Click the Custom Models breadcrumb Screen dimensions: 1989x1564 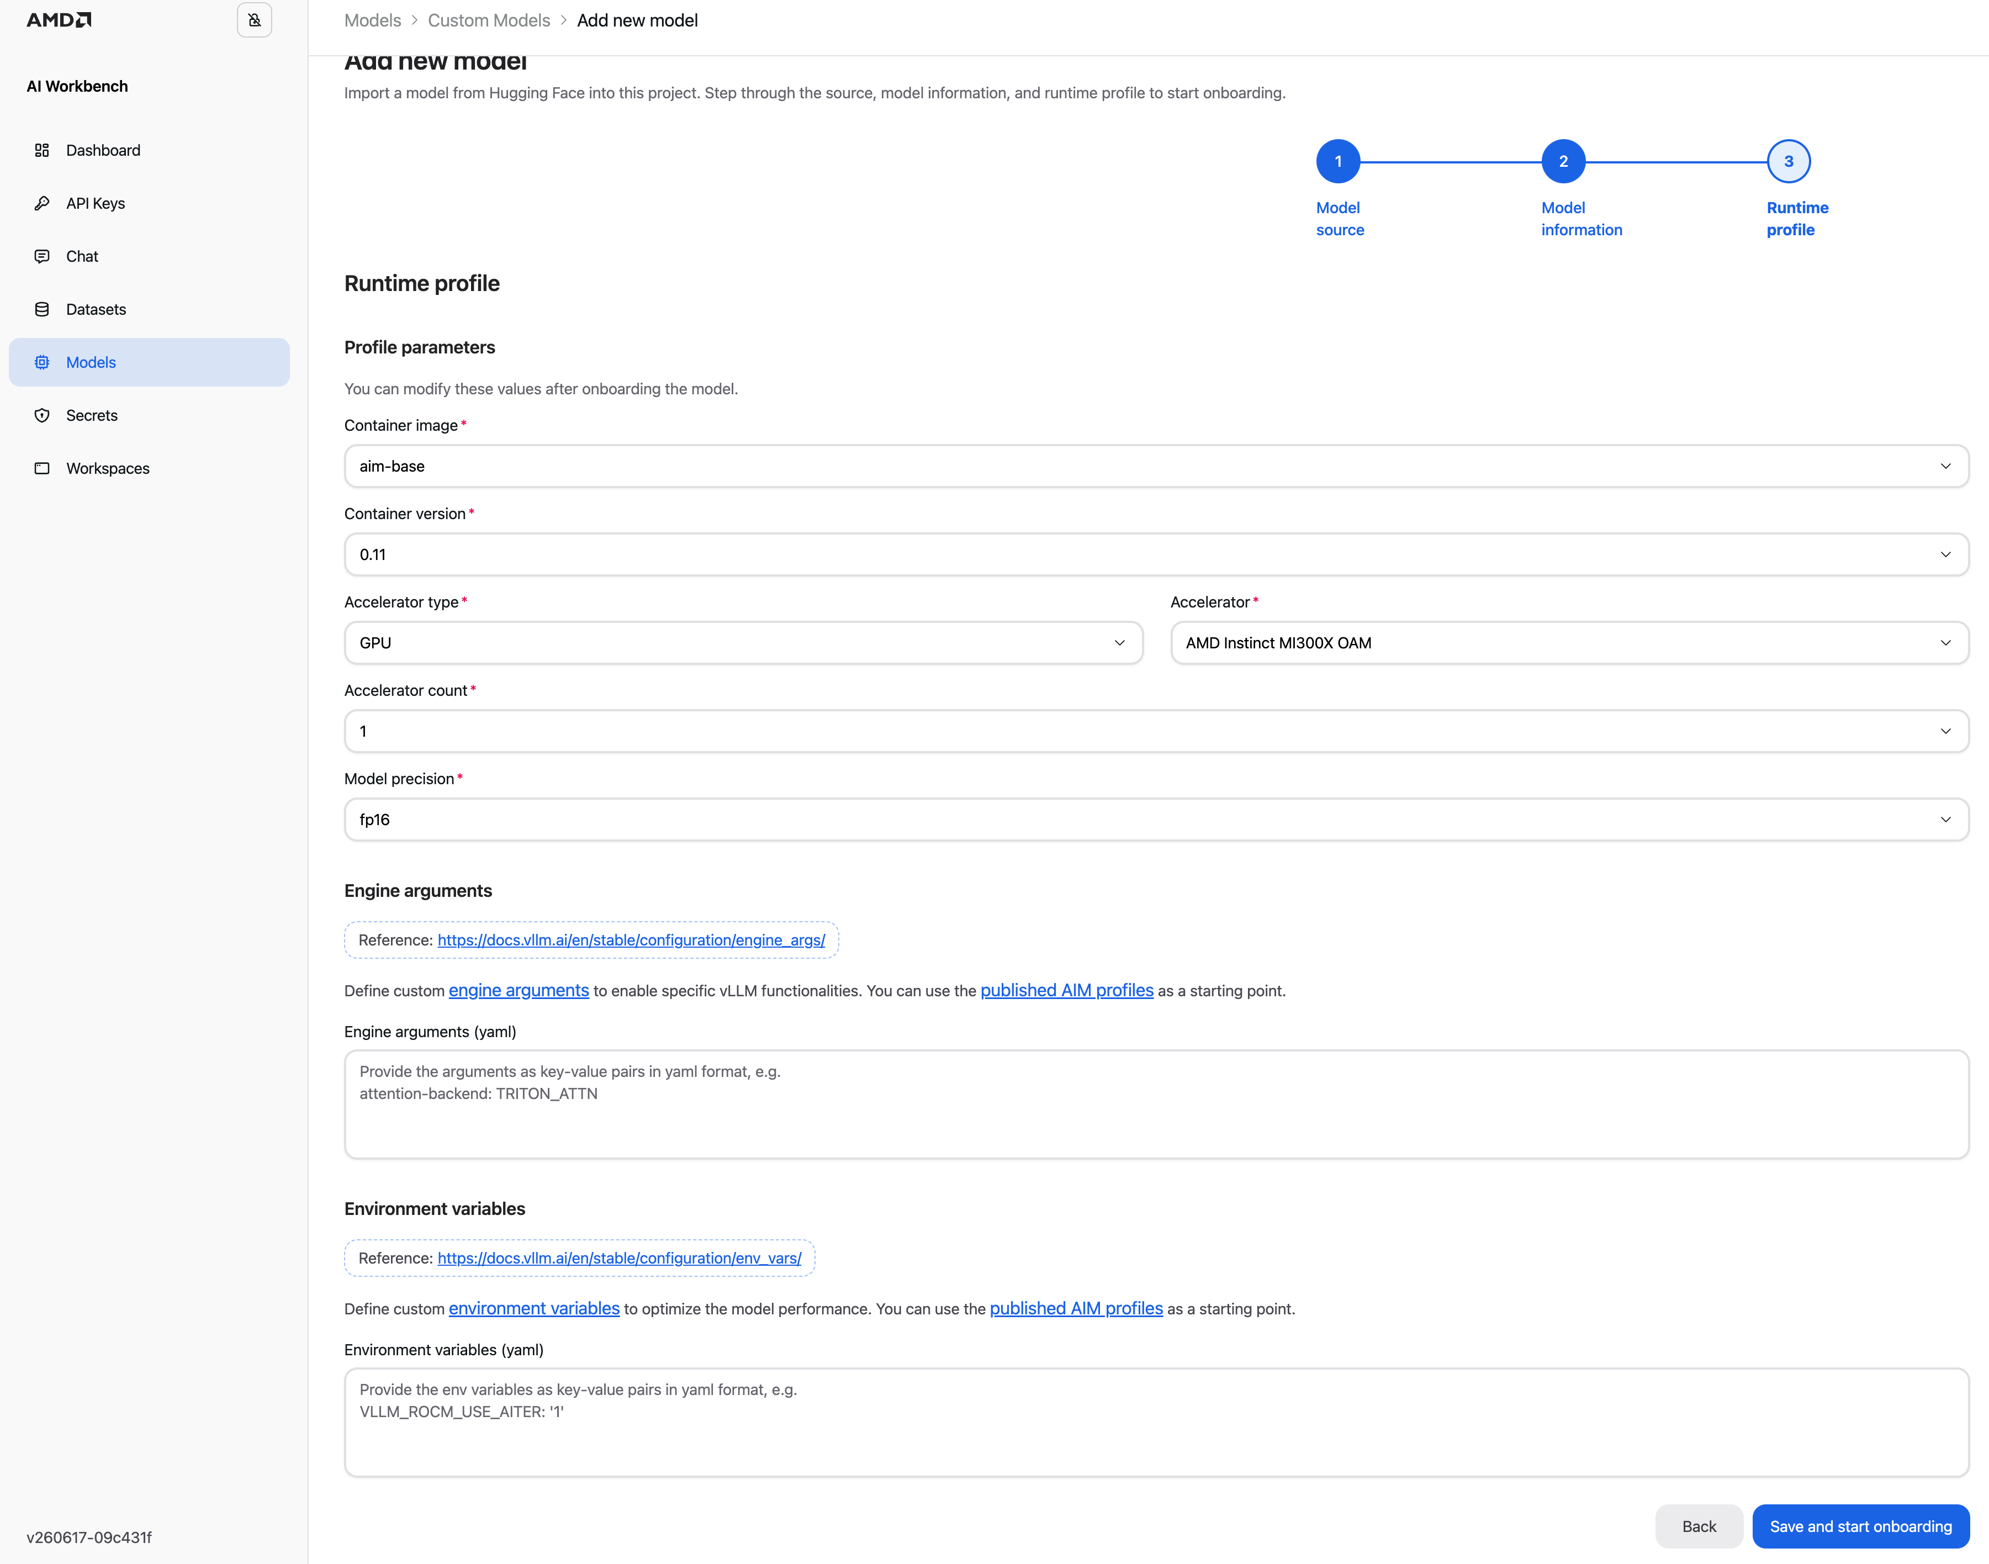coord(489,20)
